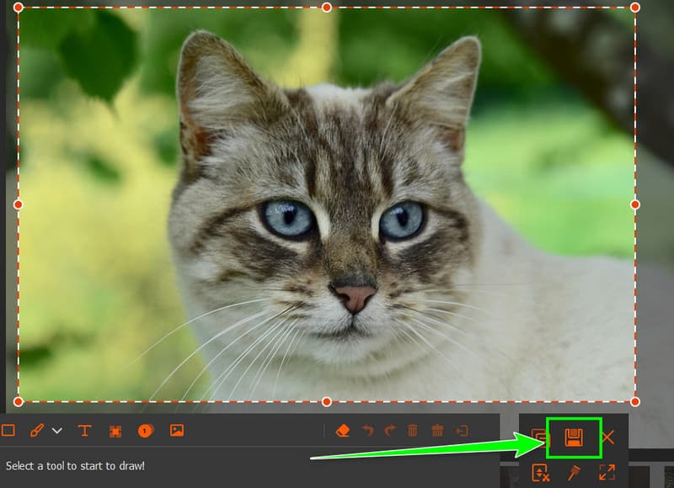Image resolution: width=674 pixels, height=488 pixels.
Task: Click the exit editing arrow icon
Action: coord(463,431)
